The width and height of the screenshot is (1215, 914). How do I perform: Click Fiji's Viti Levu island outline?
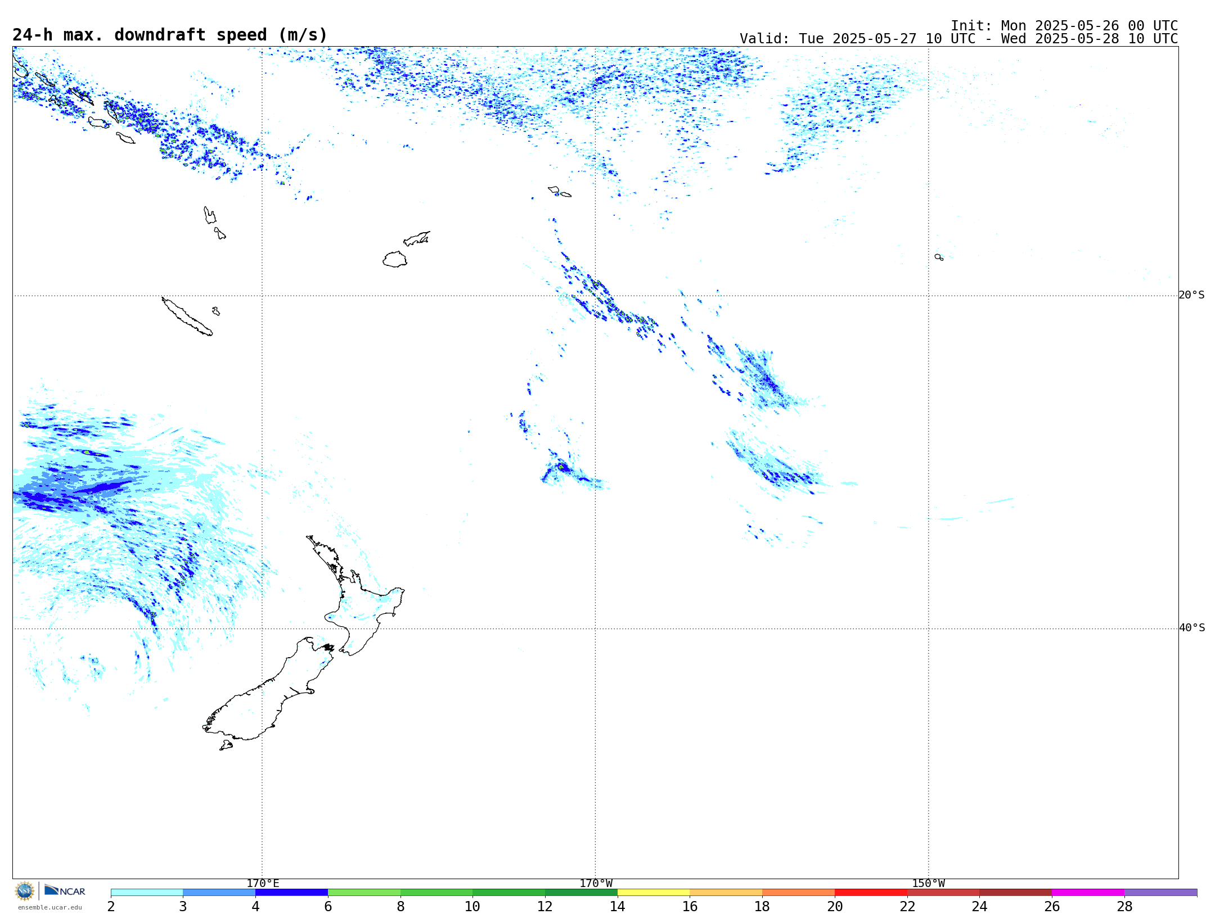click(x=395, y=259)
